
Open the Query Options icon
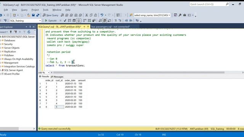coord(74,21)
